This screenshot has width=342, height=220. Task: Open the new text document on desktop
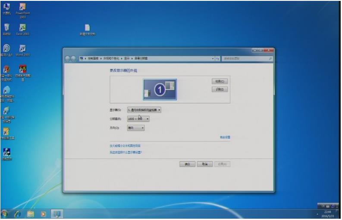[87, 28]
